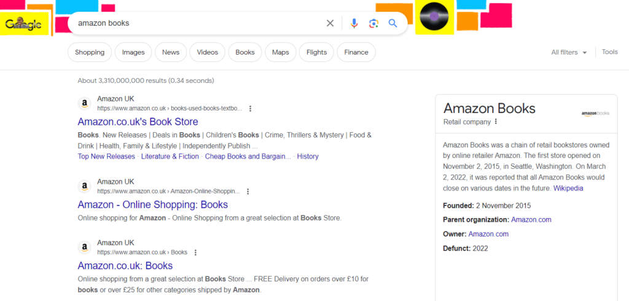Clear the search box with X
Viewport: 629px width, 301px height.
[330, 23]
